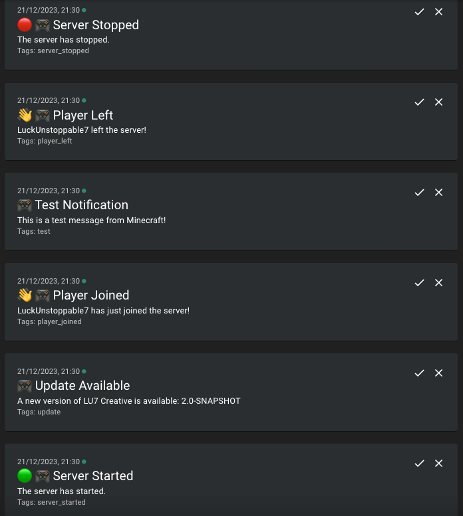This screenshot has height=516, width=463.
Task: Remove the Test Notification card
Action: [x=438, y=193]
